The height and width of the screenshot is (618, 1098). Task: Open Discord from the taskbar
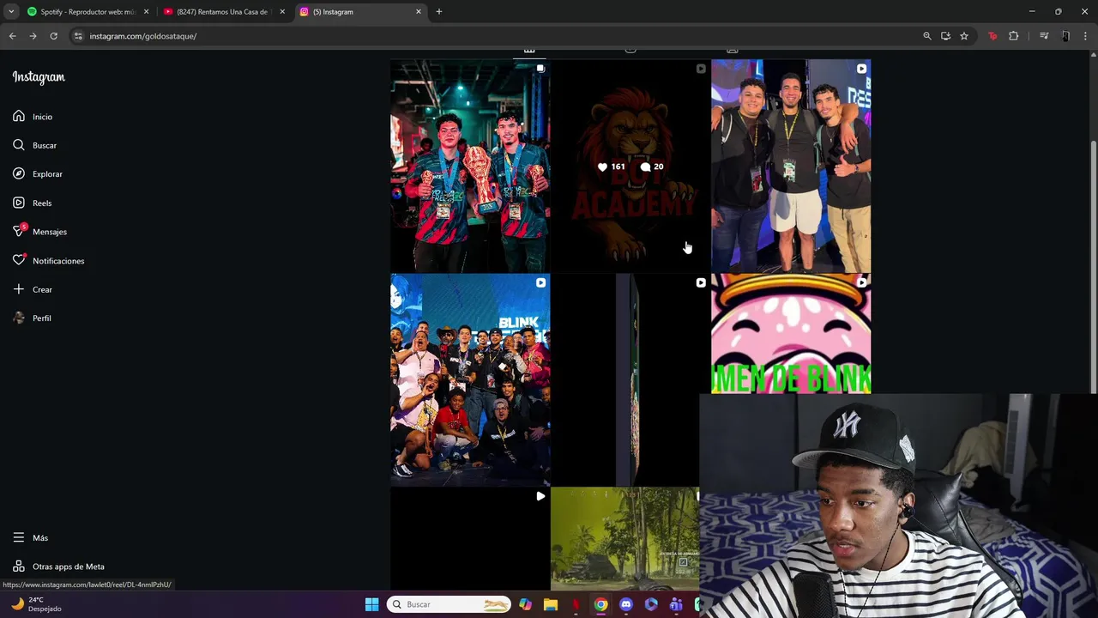tap(626, 604)
